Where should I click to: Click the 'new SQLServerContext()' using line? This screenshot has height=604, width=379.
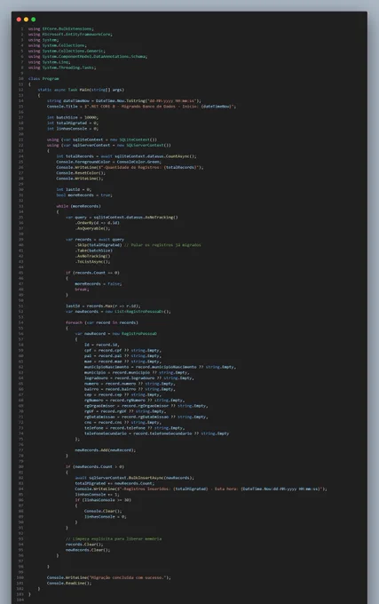tap(109, 145)
